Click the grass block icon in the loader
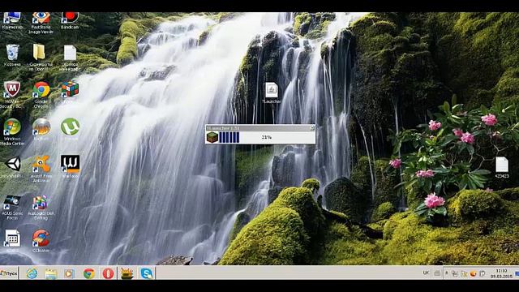Screen dimensions: 519x292 pos(212,137)
